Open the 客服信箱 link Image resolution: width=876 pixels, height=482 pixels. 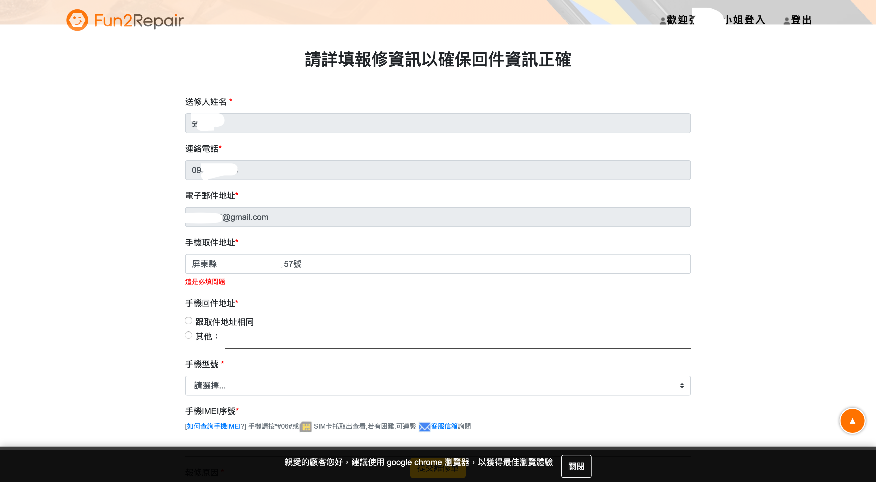tap(444, 426)
